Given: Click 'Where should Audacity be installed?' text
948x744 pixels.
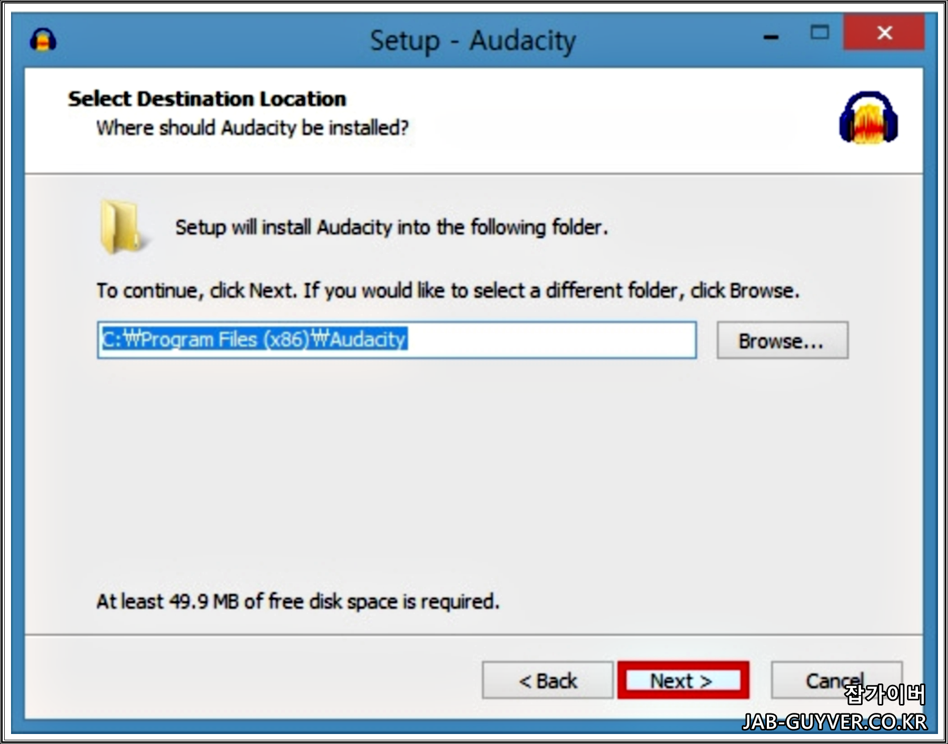Looking at the screenshot, I should tap(252, 128).
